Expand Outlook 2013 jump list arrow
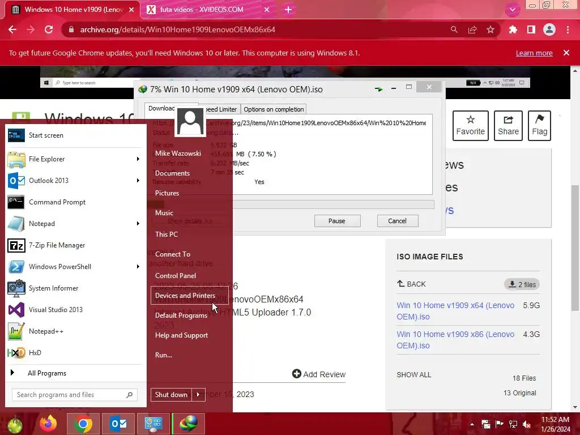Image resolution: width=580 pixels, height=435 pixels. tap(138, 181)
